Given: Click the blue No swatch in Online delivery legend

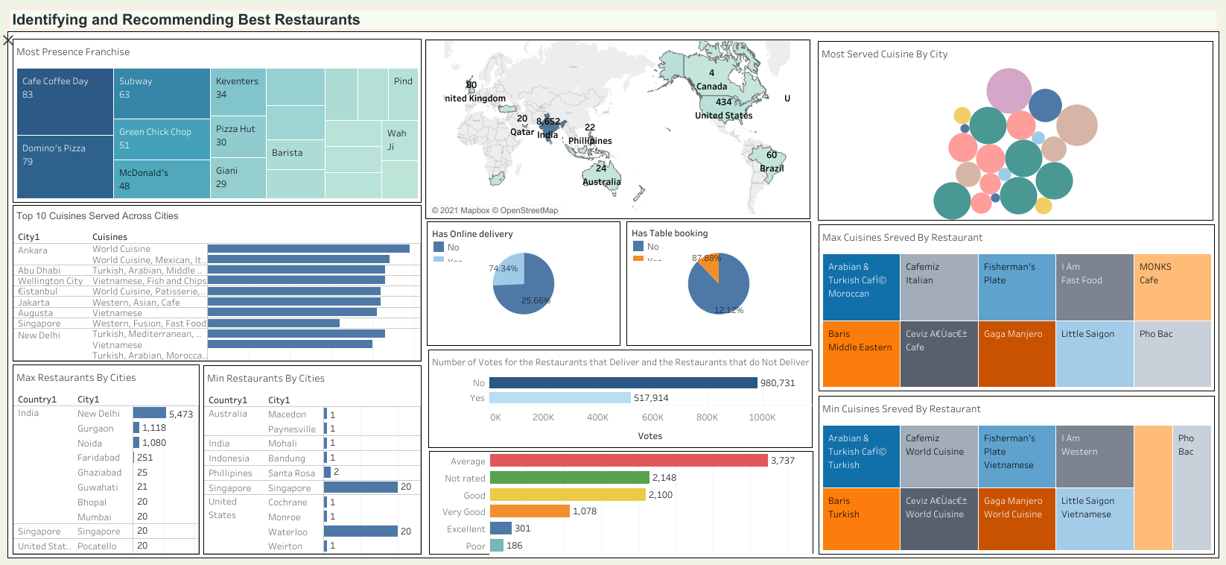Looking at the screenshot, I should click(439, 247).
